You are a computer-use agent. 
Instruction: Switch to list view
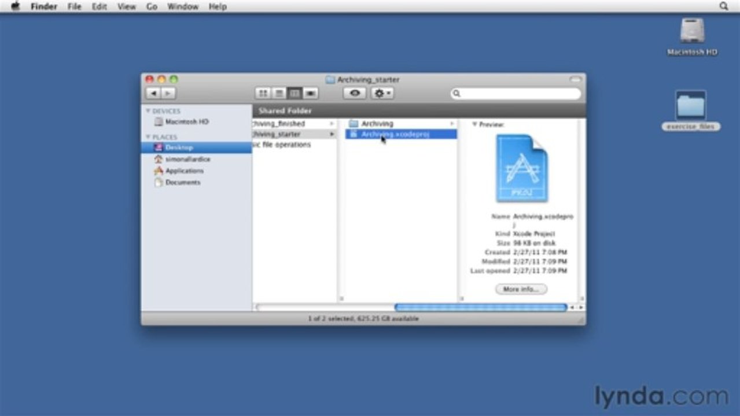(x=279, y=93)
